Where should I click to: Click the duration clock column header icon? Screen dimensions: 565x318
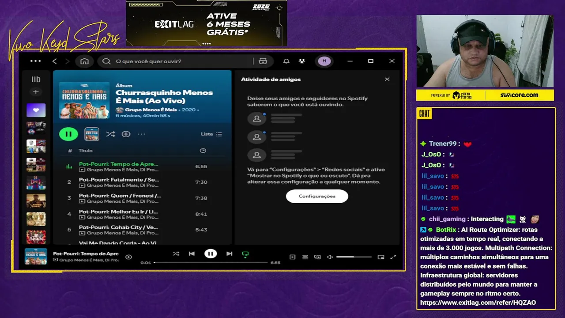pyautogui.click(x=203, y=151)
